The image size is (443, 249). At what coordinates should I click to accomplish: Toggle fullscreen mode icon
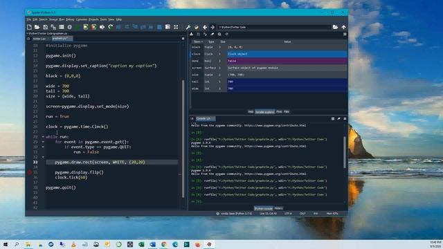[x=176, y=27]
